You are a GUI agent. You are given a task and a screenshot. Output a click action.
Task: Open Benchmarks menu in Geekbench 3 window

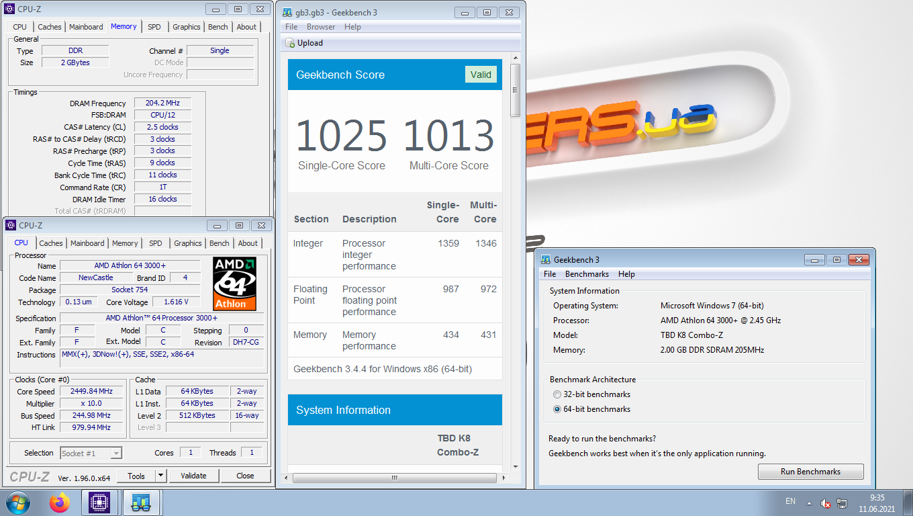click(x=587, y=274)
